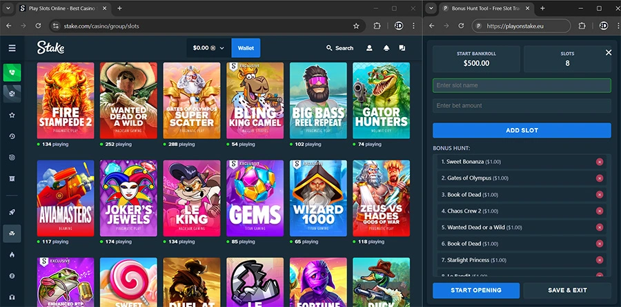Viewport: 621px width, 307px height.
Task: Open the Gator Hunters game thumbnail
Action: pos(381,100)
